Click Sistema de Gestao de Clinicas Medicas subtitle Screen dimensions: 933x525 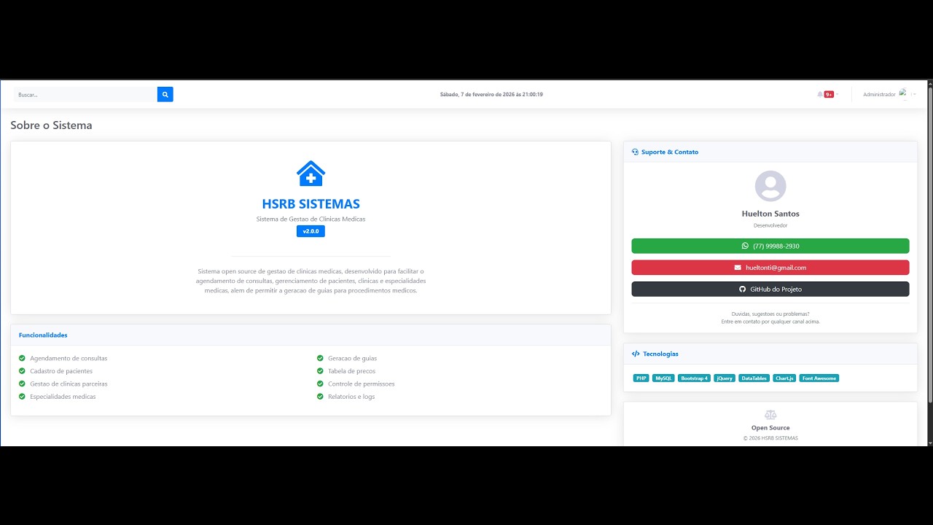pyautogui.click(x=311, y=219)
